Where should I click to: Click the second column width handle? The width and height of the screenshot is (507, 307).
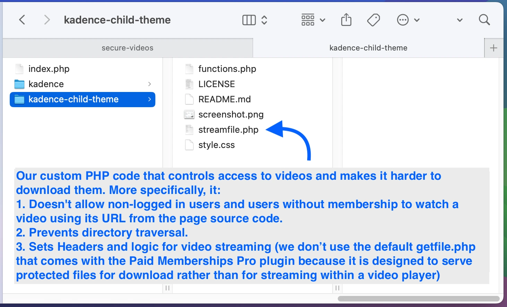(337, 288)
